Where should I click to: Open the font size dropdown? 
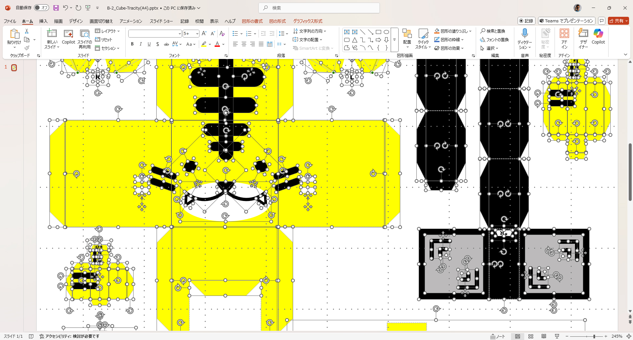(197, 34)
